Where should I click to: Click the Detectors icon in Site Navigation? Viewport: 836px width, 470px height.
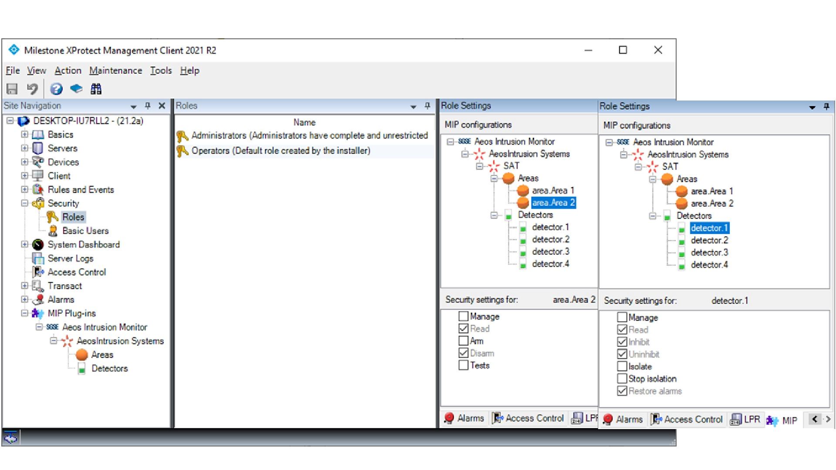tap(81, 369)
